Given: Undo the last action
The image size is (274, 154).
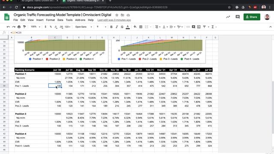Looking at the screenshot, I should pos(8,27).
